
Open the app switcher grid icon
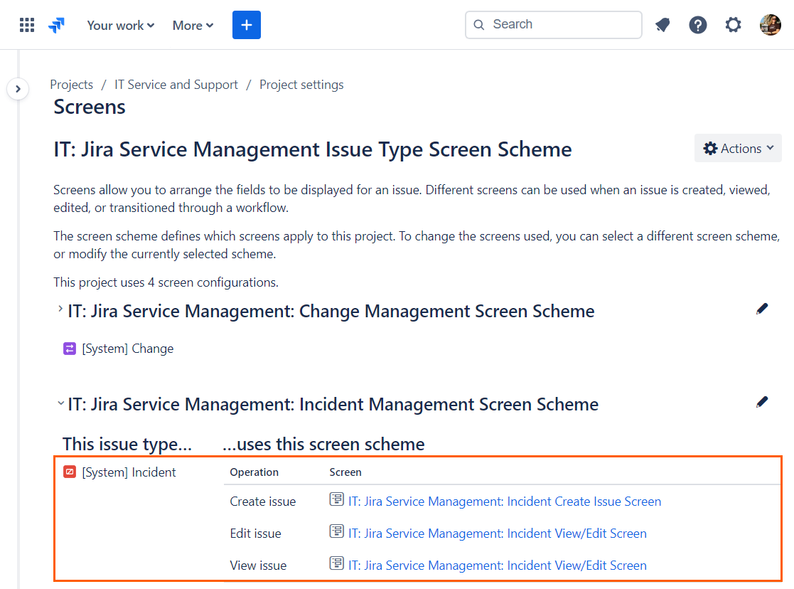coord(26,24)
